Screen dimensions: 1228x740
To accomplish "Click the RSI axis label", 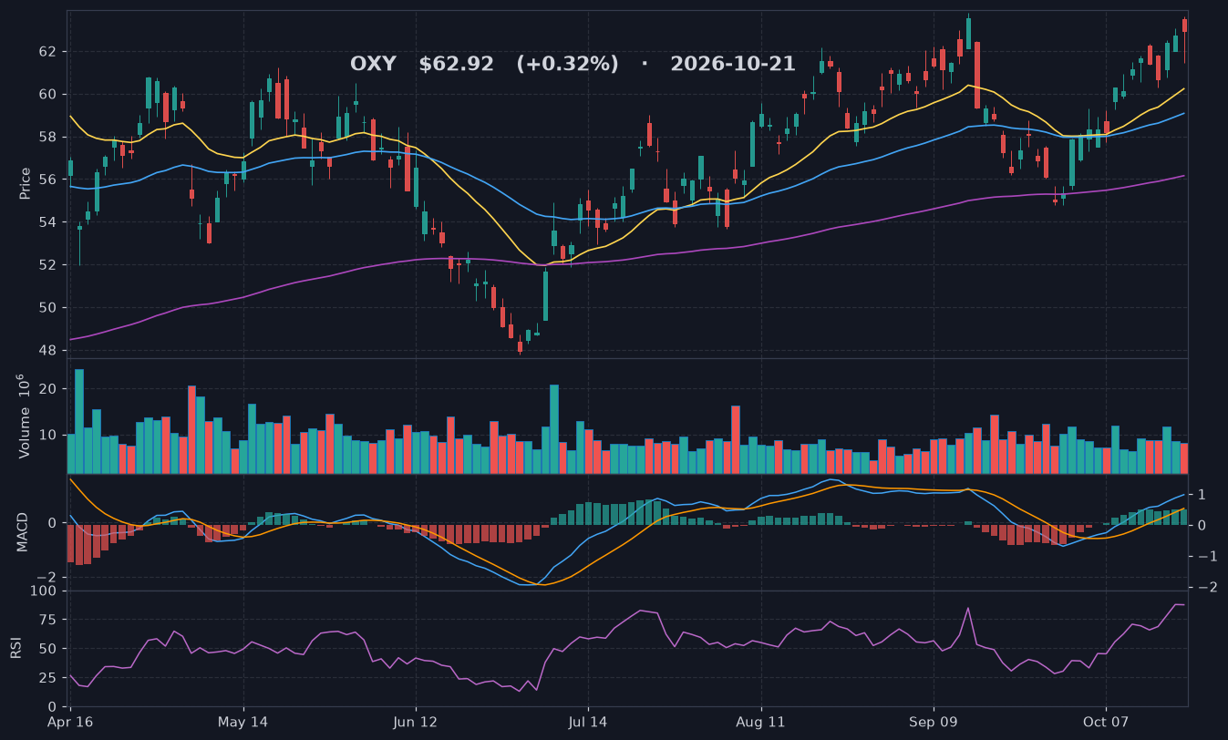I will tap(15, 648).
